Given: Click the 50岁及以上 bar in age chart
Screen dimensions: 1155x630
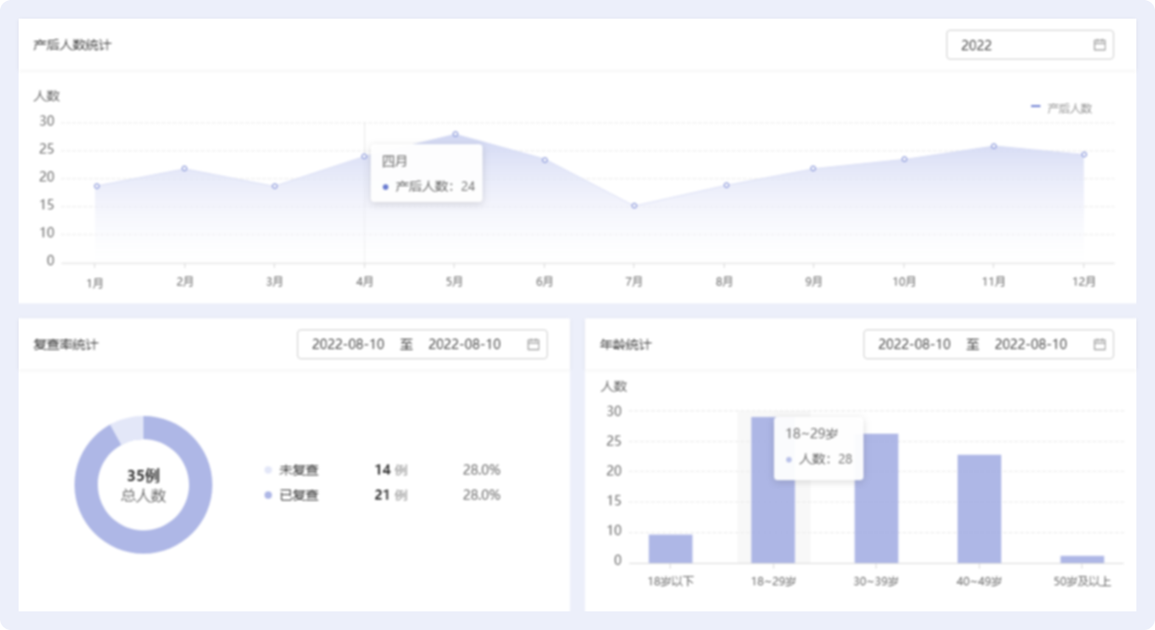Looking at the screenshot, I should coord(1081,559).
